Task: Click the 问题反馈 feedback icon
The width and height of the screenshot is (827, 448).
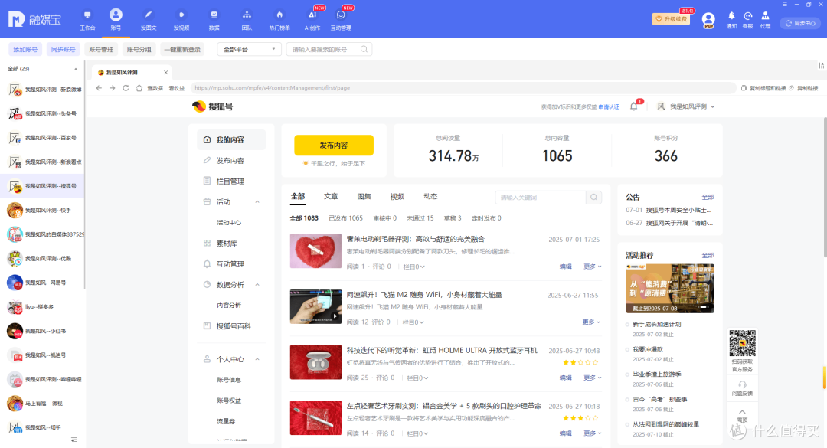Action: [x=742, y=388]
